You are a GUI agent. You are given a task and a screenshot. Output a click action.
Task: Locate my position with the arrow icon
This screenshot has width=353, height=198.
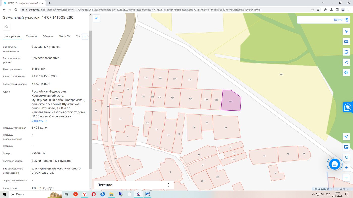click(x=346, y=137)
